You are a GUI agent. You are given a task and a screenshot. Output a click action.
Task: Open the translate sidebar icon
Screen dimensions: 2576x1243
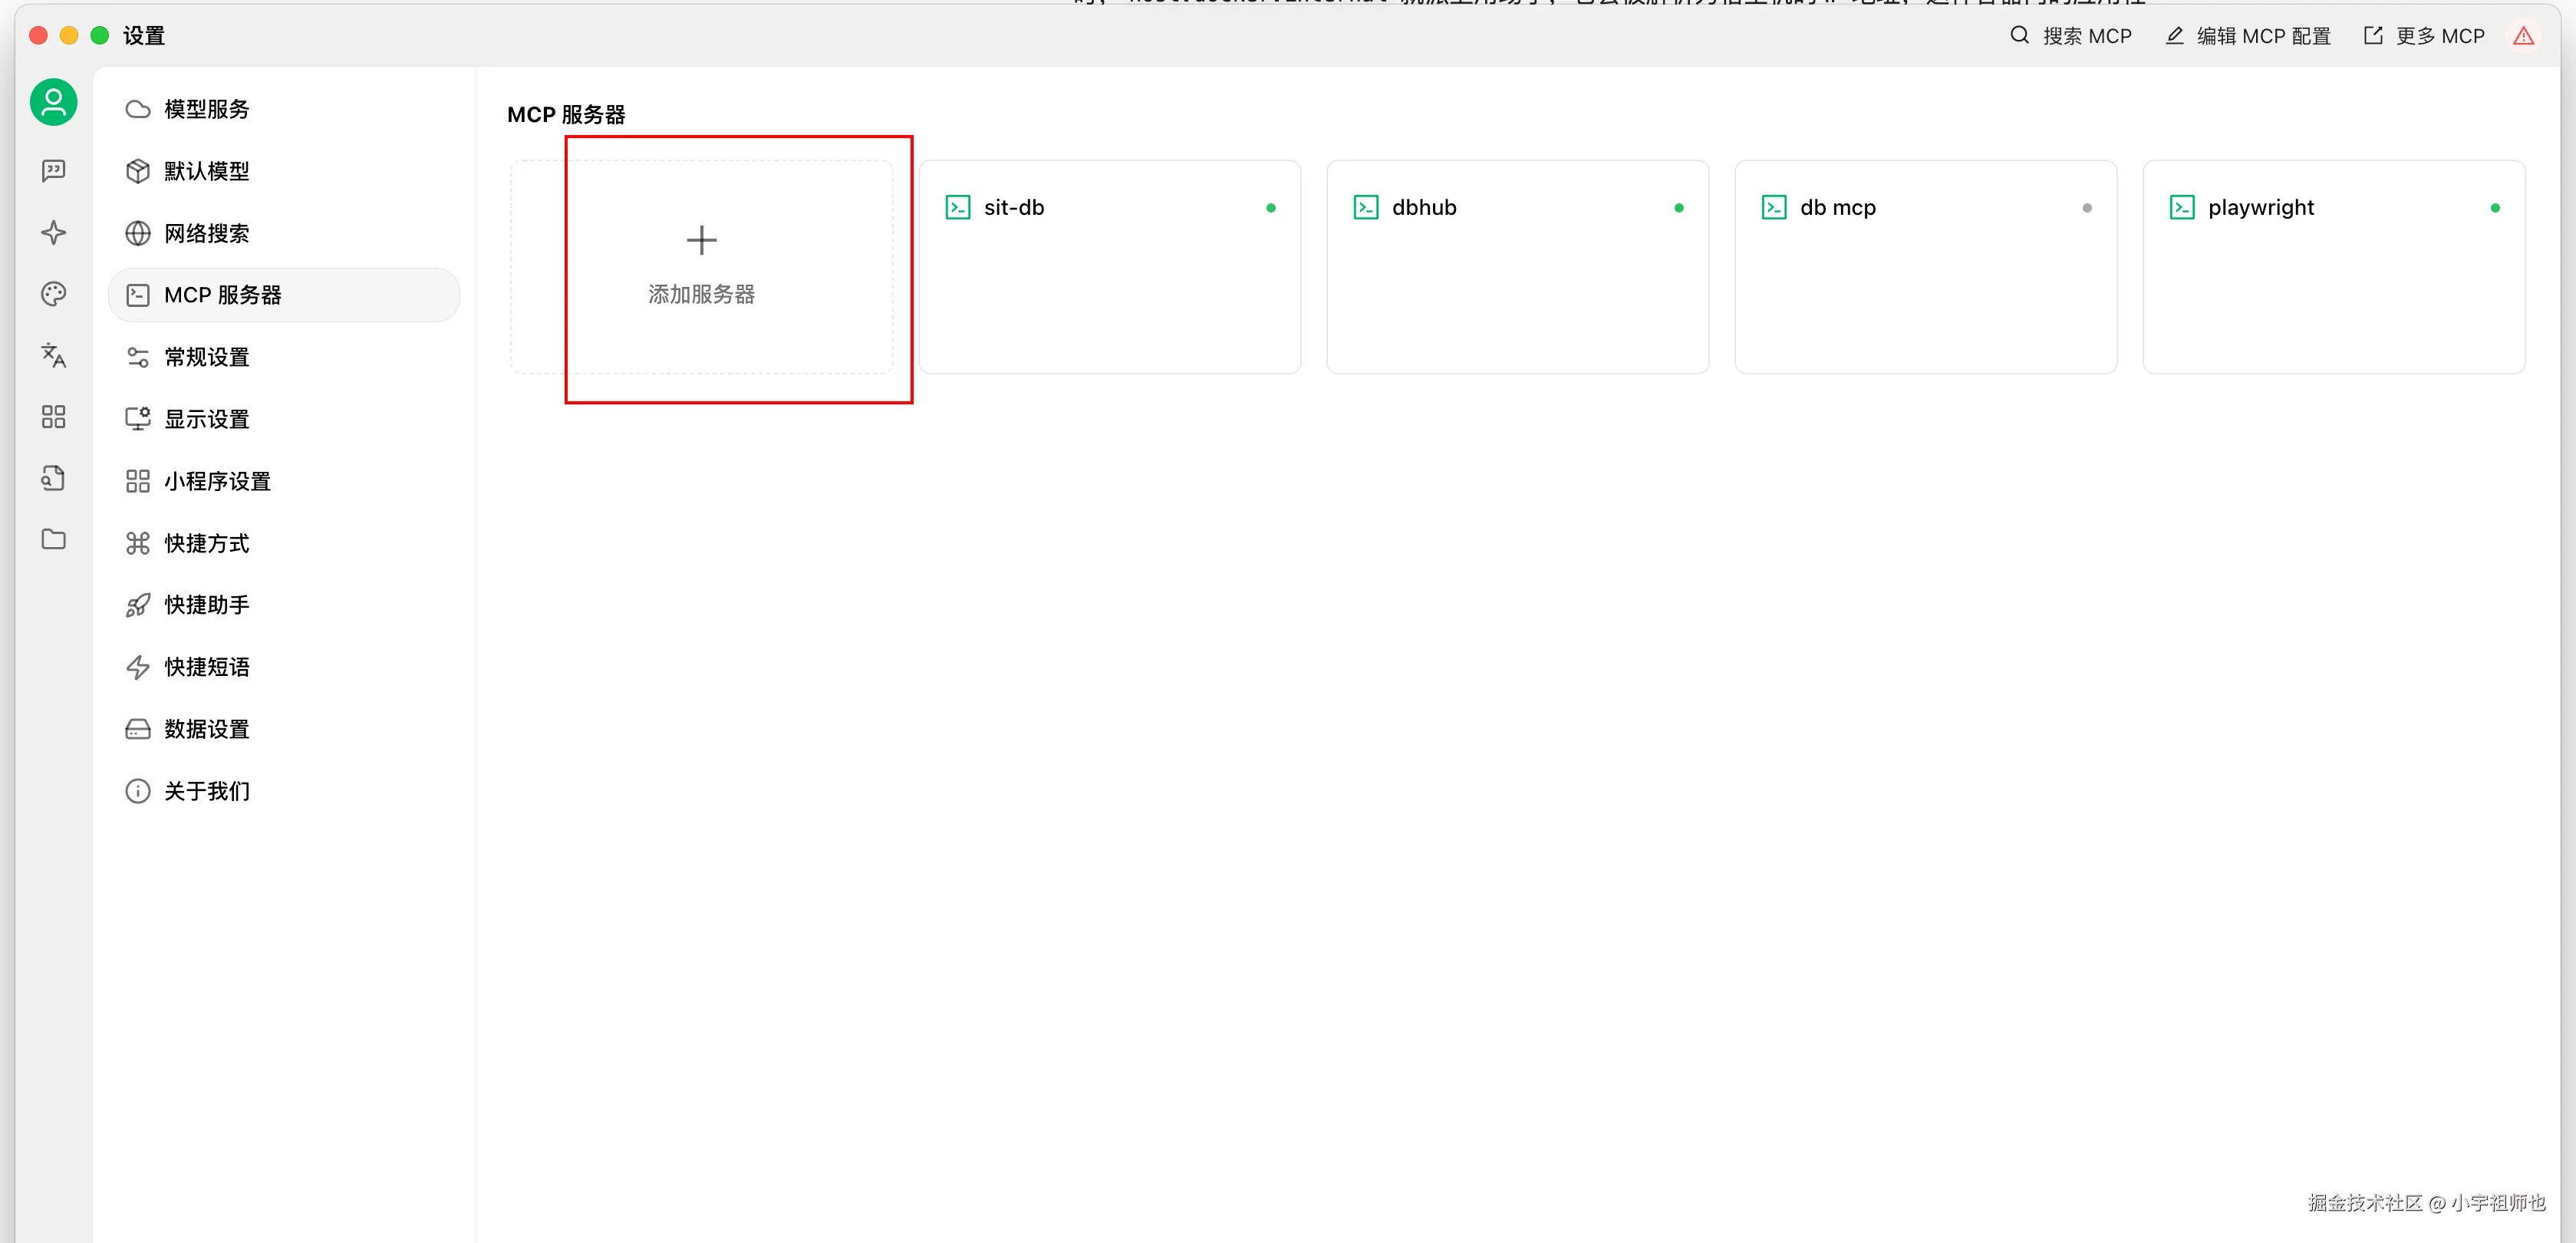pyautogui.click(x=53, y=355)
